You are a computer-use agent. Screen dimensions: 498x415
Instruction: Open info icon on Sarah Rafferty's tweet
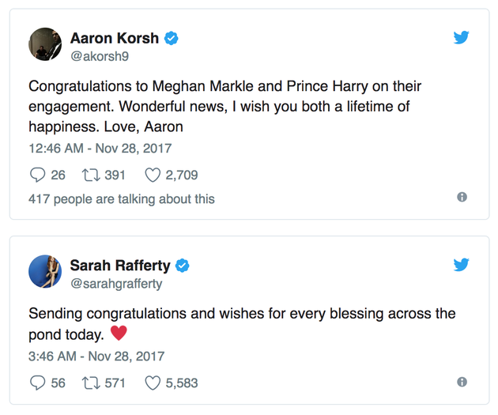click(x=462, y=382)
